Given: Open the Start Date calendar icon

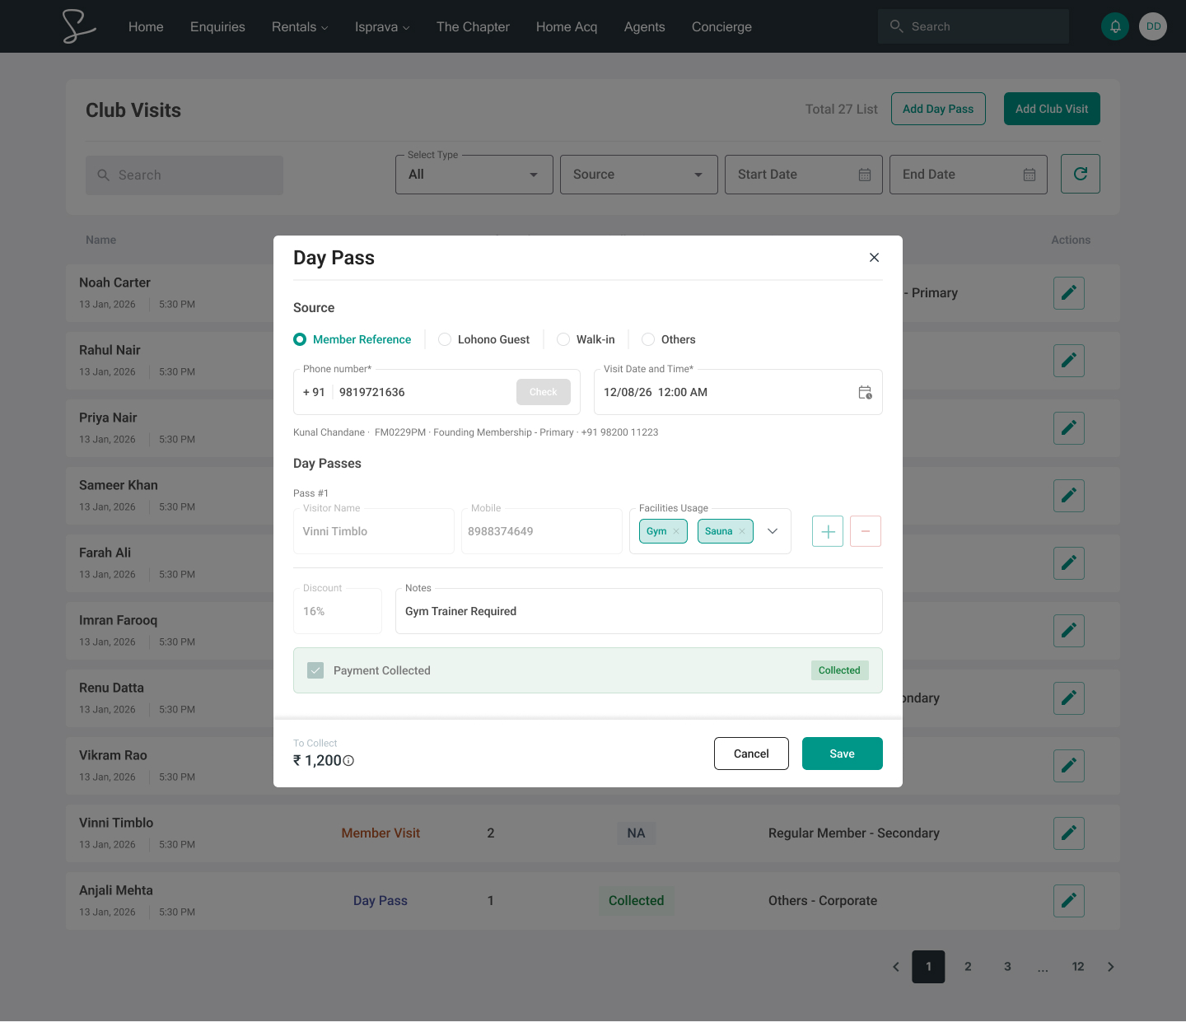Looking at the screenshot, I should [865, 175].
